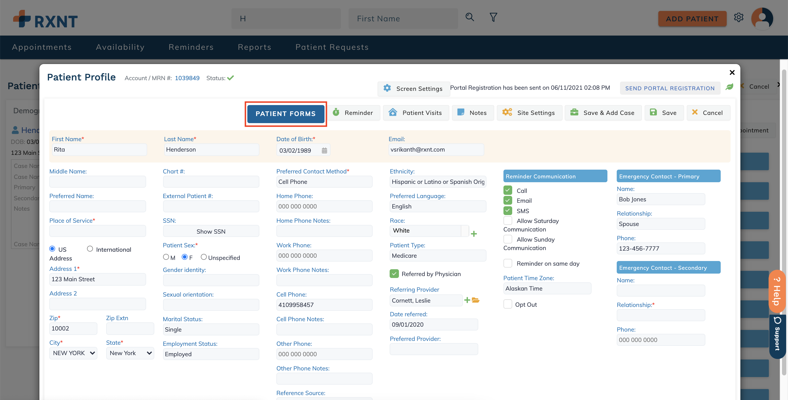
Task: Open Preferred Contact Method dropdown
Action: click(324, 182)
